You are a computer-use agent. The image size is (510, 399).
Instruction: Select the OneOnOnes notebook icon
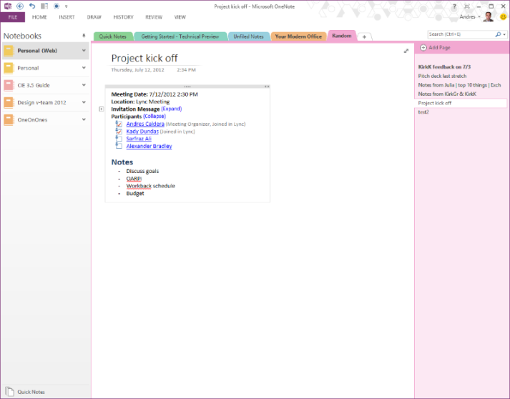(x=9, y=119)
